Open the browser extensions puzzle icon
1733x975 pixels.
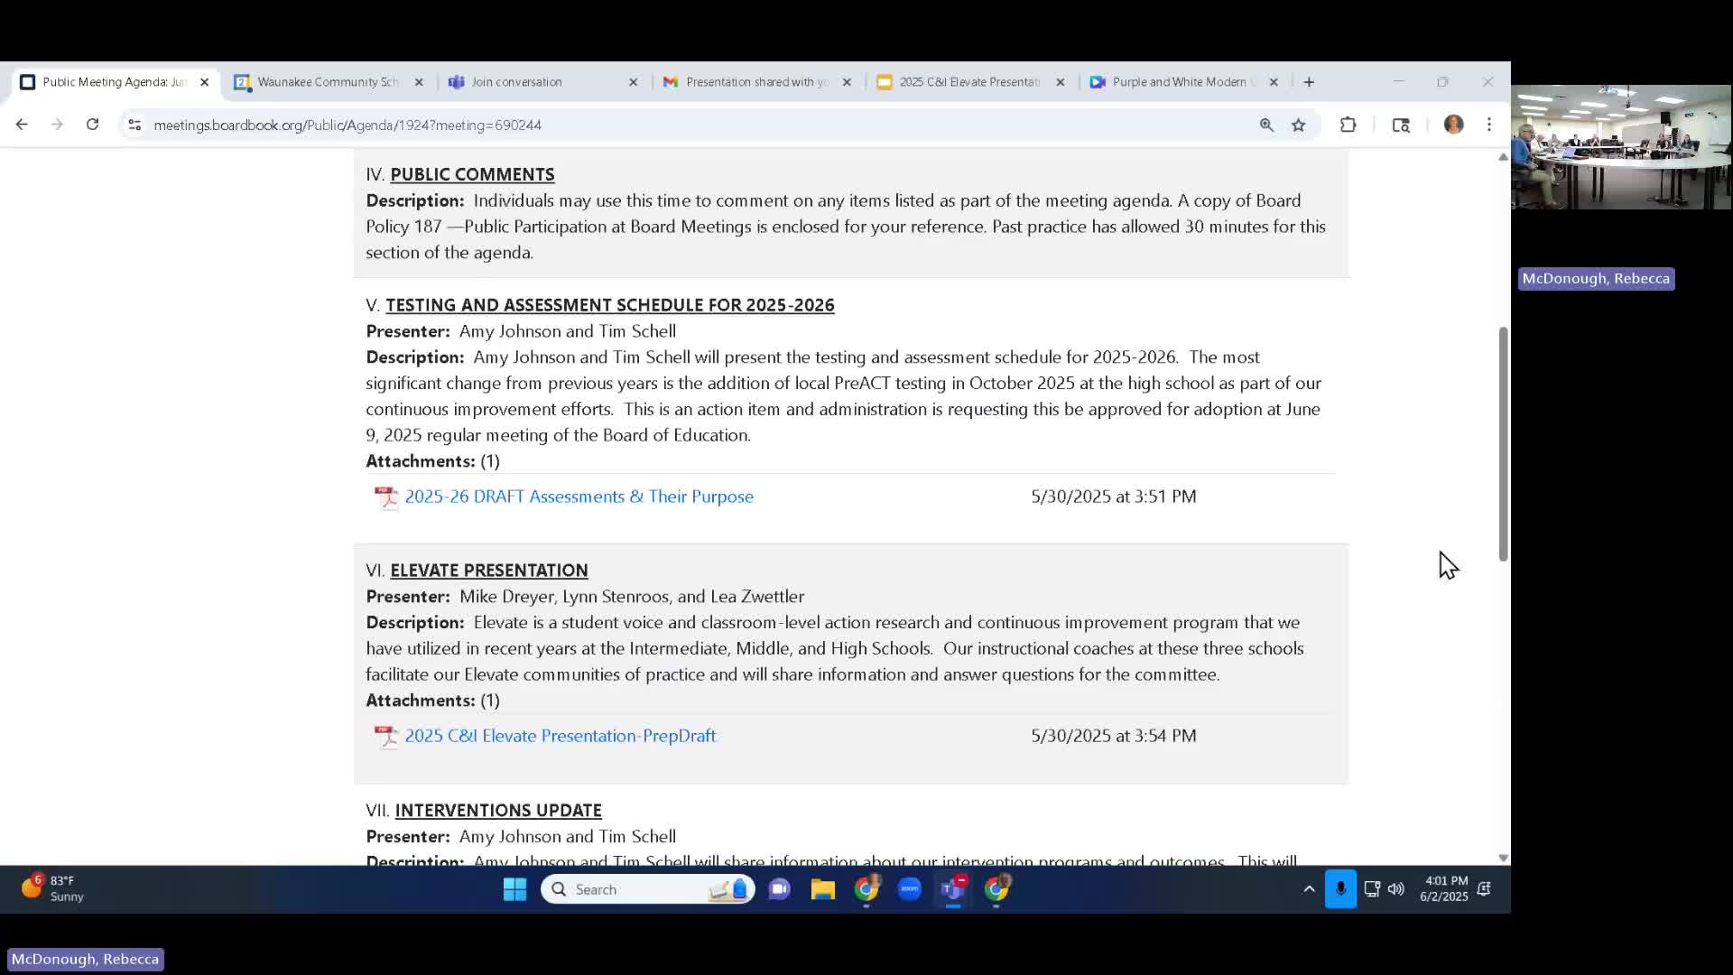pyautogui.click(x=1348, y=125)
